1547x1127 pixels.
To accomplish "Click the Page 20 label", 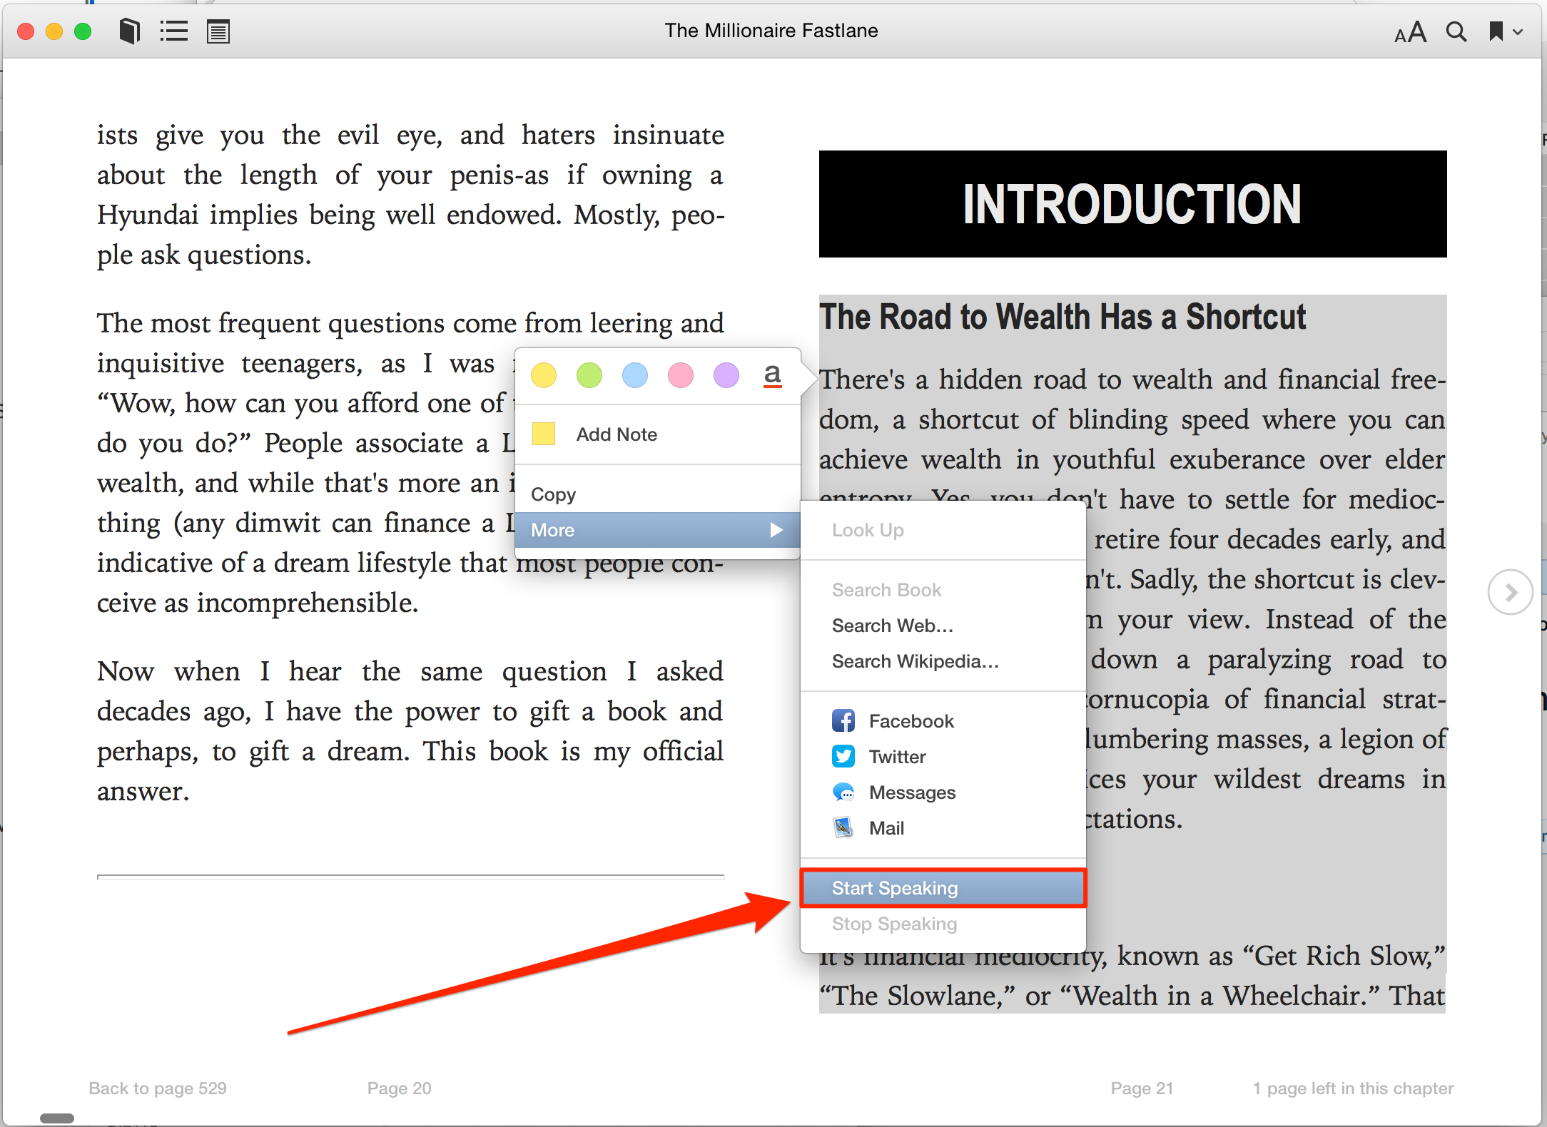I will pos(399,1088).
